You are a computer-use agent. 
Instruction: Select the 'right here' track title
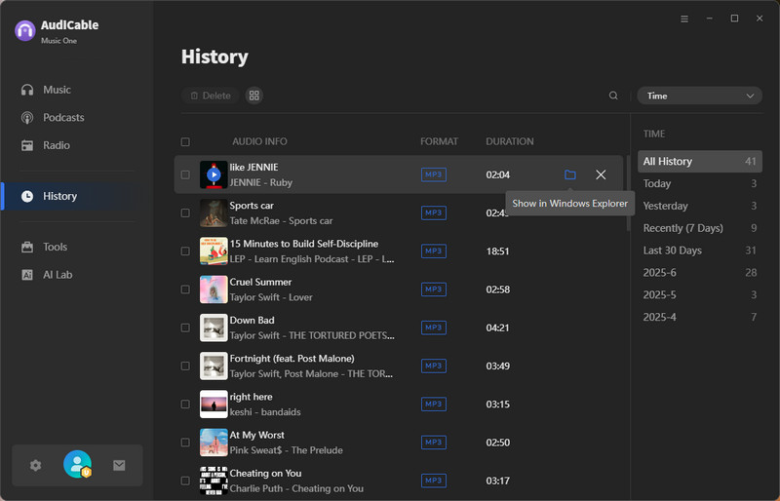(251, 397)
